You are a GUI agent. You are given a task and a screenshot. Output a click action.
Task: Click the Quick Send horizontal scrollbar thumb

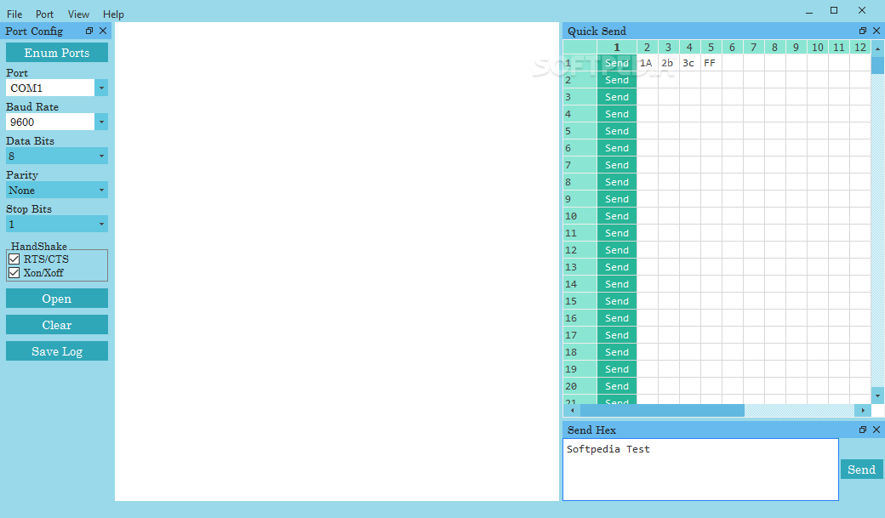tap(662, 410)
